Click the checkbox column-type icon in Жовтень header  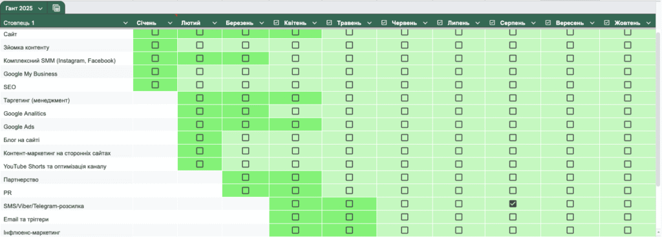coord(606,23)
